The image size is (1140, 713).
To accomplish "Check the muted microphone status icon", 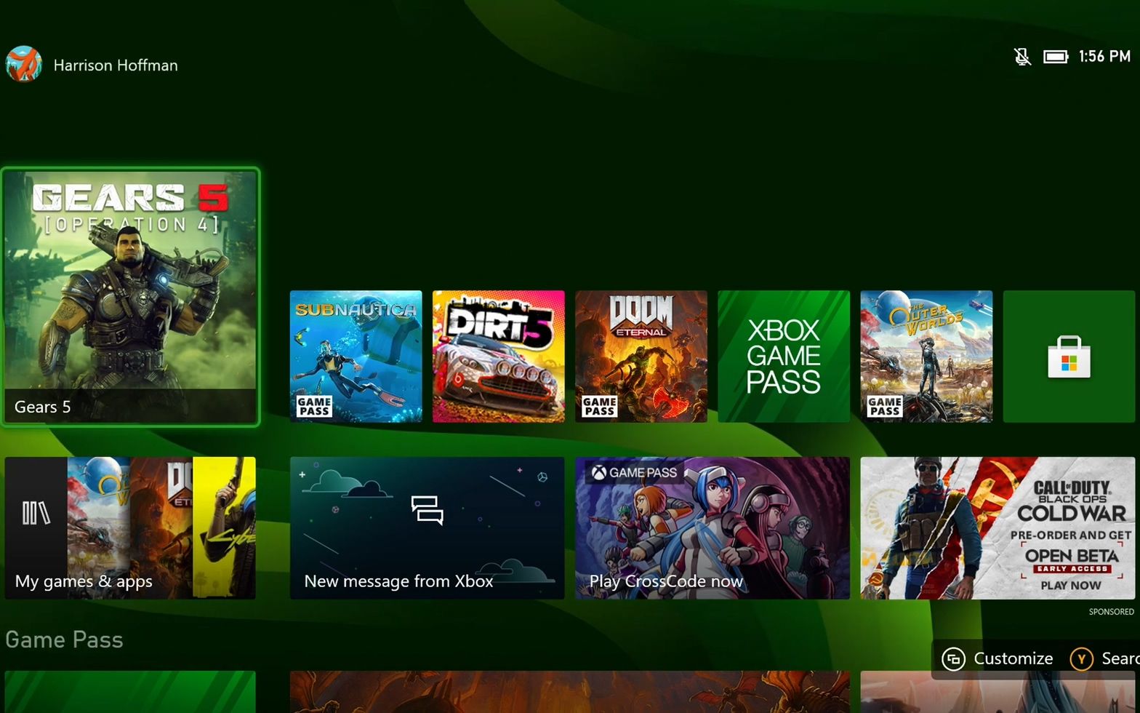I will (1022, 56).
